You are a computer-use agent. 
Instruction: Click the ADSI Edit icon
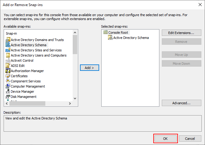click(8, 66)
